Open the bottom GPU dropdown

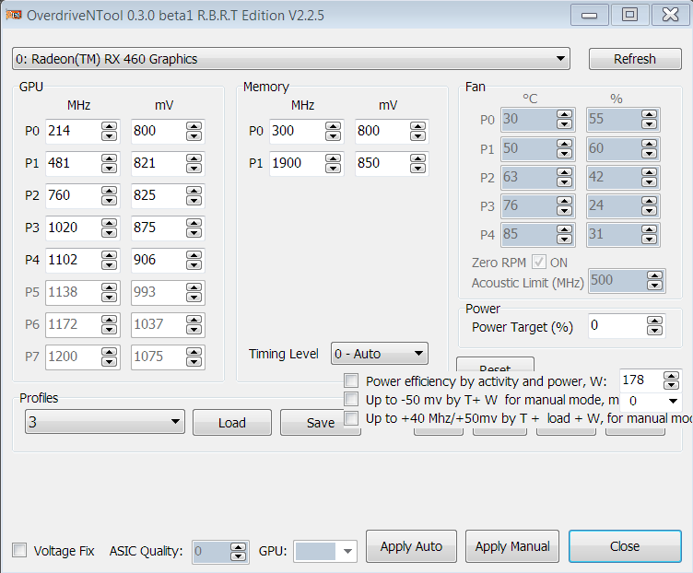coord(324,551)
